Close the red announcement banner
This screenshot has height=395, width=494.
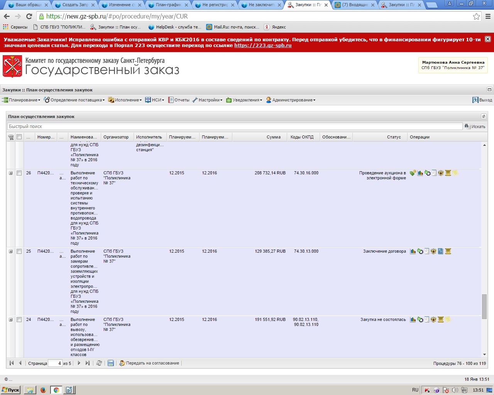[x=488, y=39]
